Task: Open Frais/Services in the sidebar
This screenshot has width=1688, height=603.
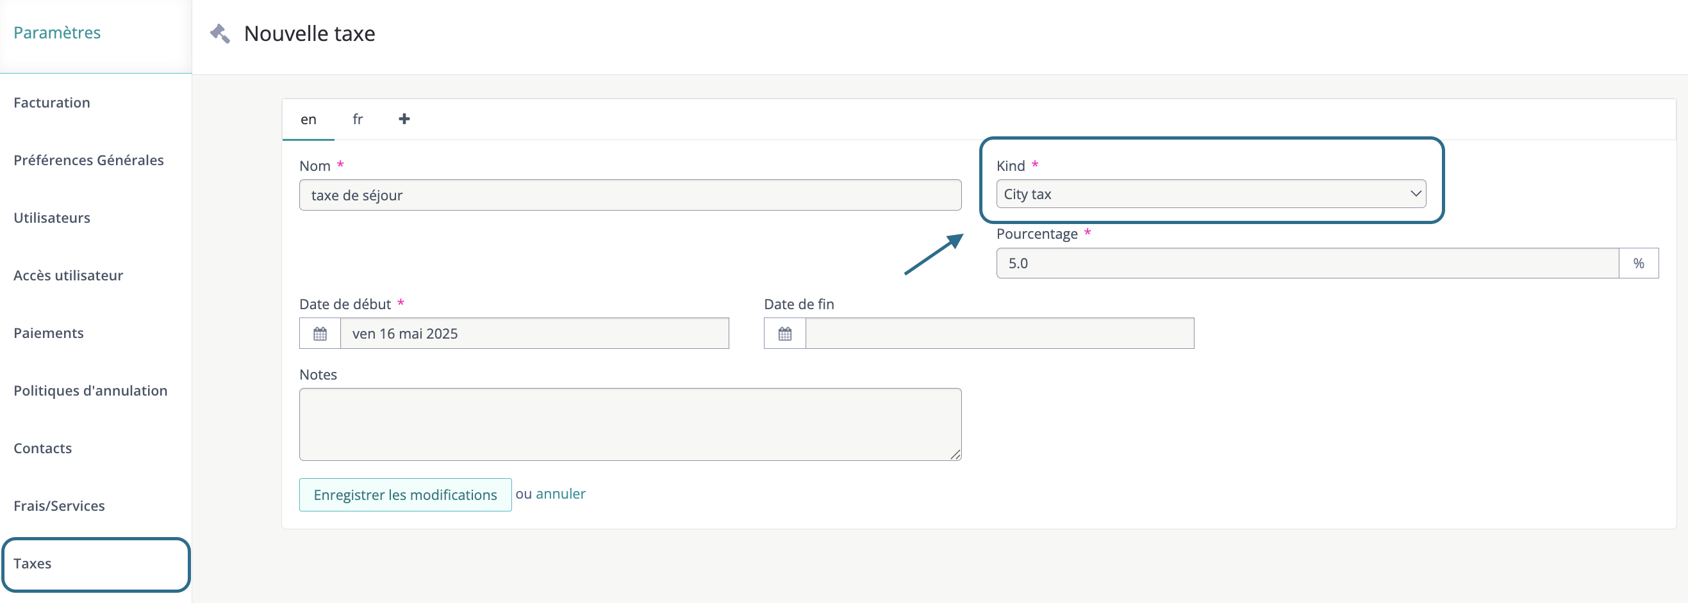Action: coord(59,506)
